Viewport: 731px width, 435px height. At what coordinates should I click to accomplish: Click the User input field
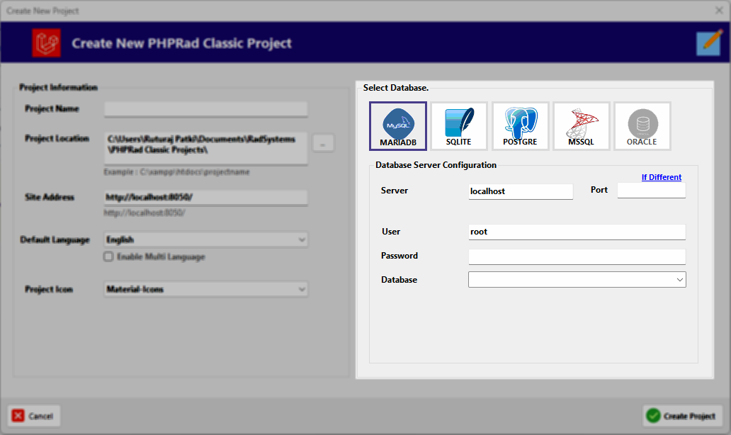point(577,232)
